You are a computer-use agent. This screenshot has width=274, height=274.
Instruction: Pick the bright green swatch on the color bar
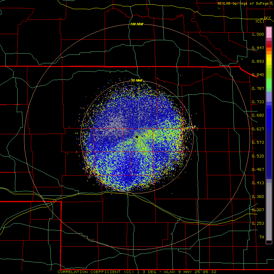click(x=269, y=83)
